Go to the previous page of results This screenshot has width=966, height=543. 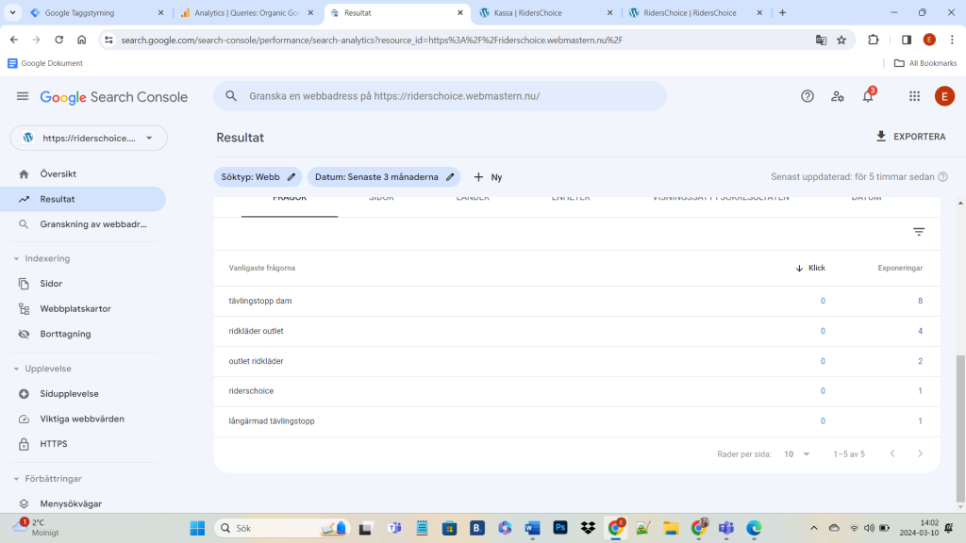click(892, 453)
